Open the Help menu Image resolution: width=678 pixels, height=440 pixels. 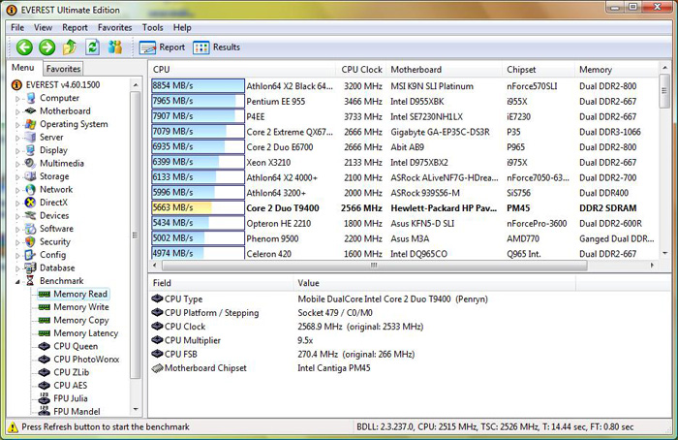coord(182,28)
